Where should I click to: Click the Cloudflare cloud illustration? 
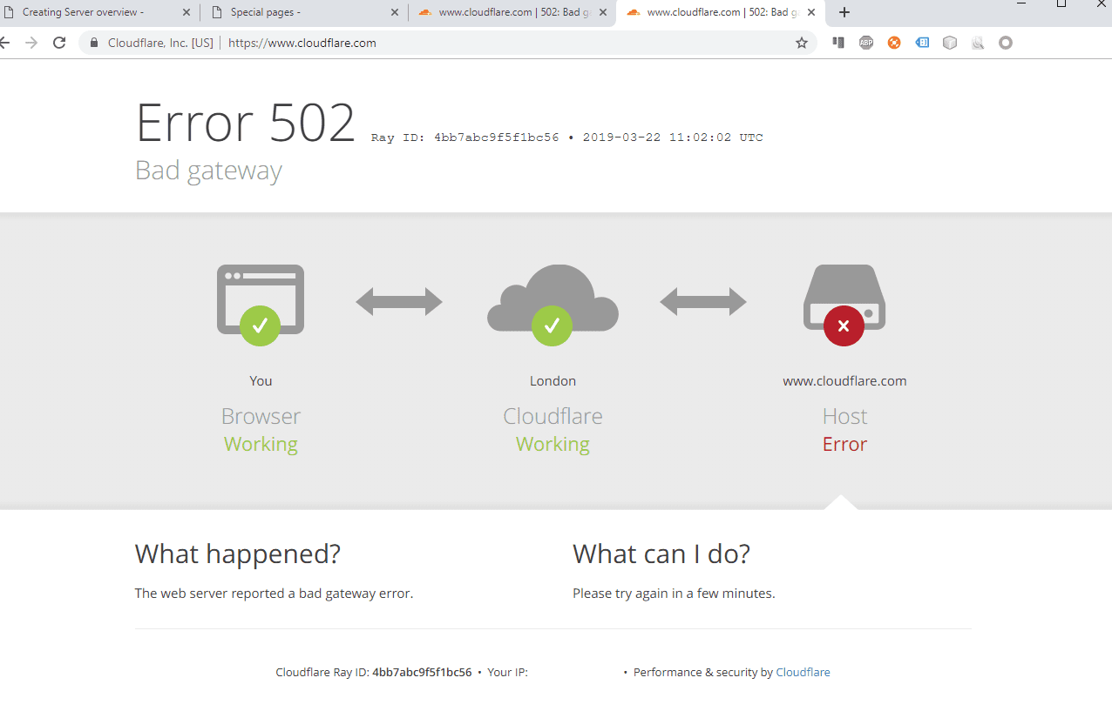click(553, 296)
